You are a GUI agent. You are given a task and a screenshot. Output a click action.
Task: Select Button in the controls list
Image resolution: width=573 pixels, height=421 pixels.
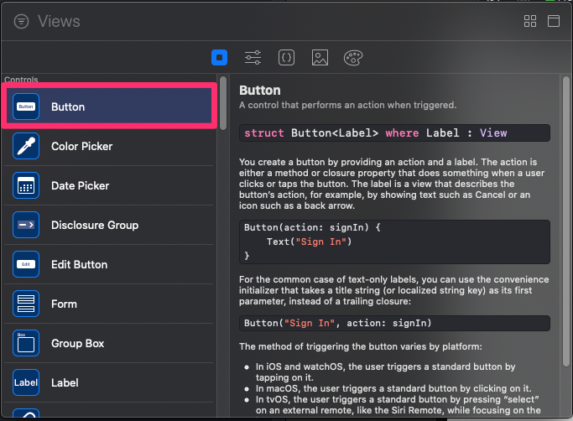109,107
